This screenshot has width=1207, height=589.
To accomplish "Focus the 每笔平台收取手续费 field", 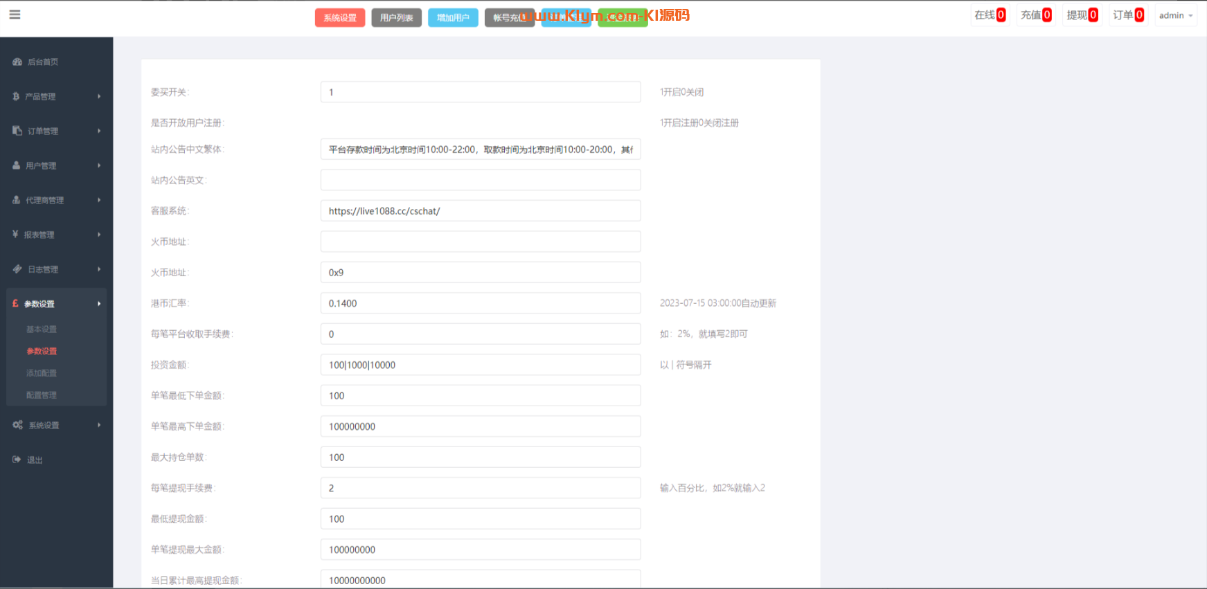I will tap(481, 334).
